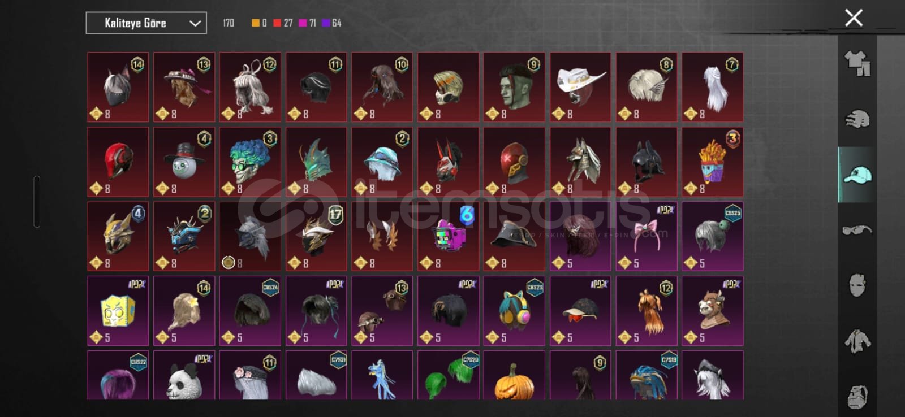Open the jacket category in sidebar

coord(857,341)
